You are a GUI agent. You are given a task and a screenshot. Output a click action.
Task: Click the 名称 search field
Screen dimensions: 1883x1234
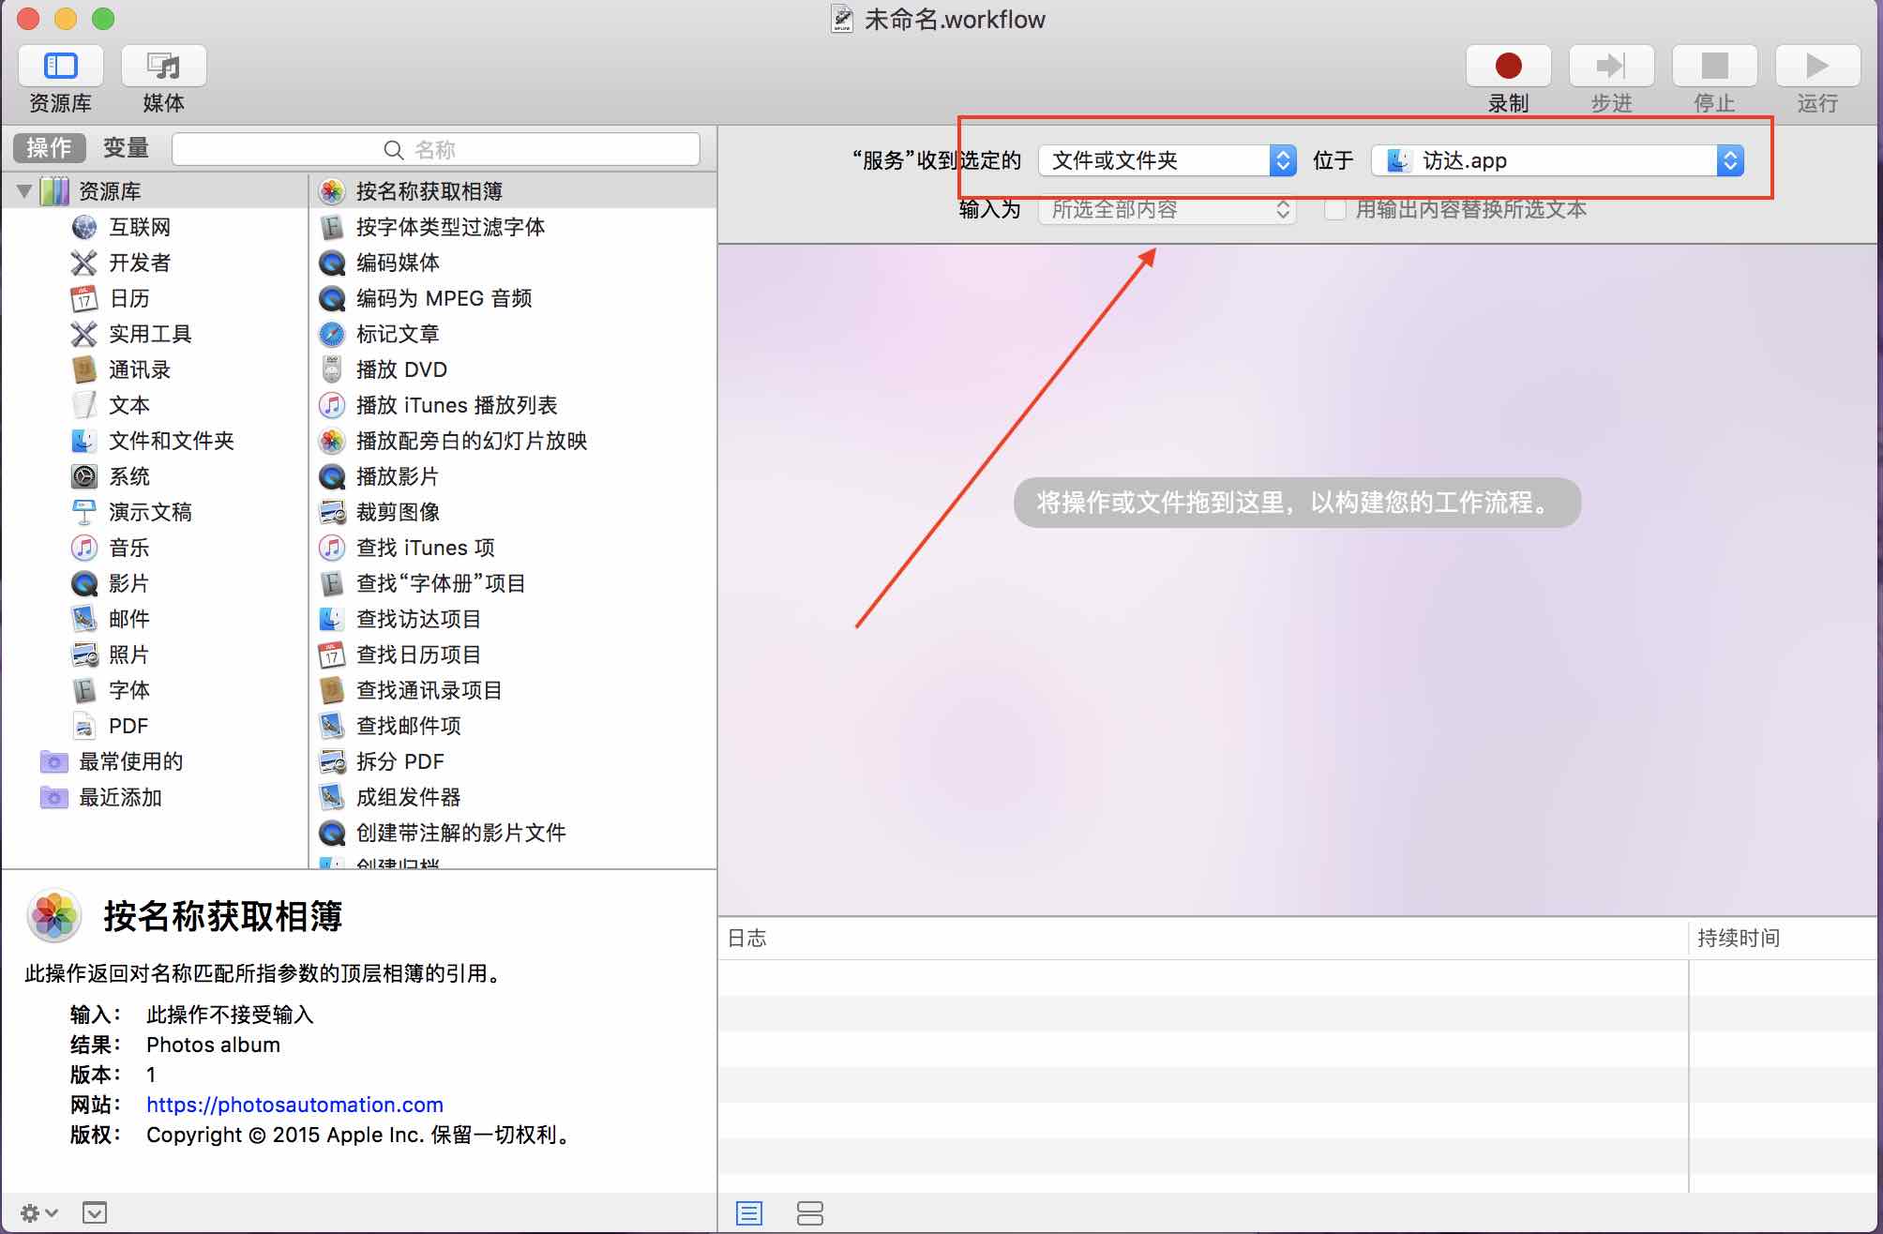[436, 149]
